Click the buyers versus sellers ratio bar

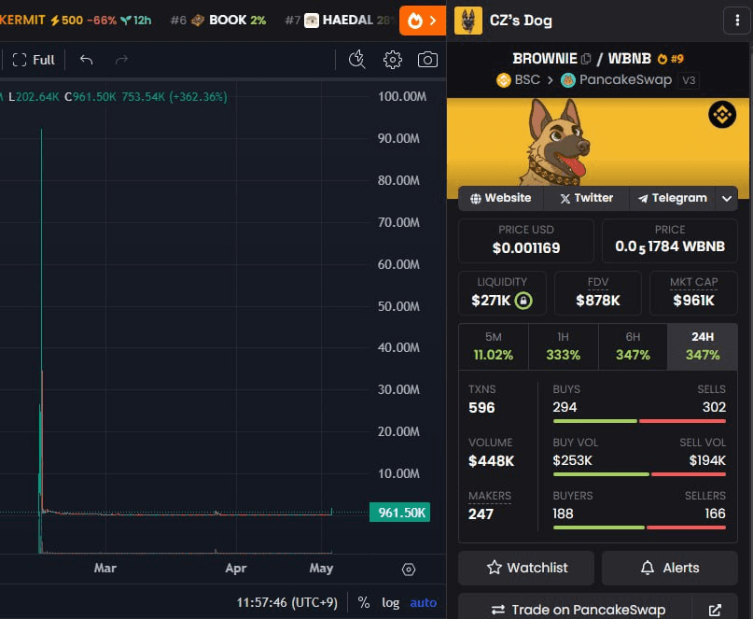639,528
